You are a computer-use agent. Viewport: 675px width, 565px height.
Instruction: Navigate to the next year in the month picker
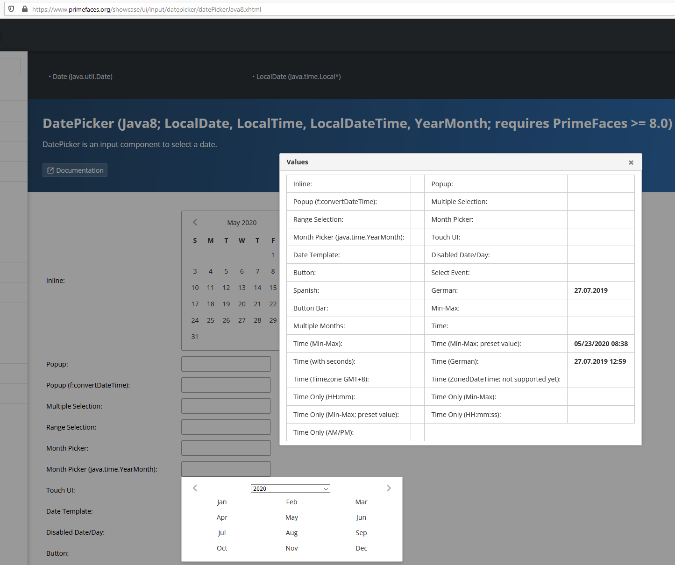point(389,488)
